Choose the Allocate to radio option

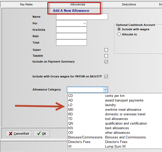coord(119,34)
